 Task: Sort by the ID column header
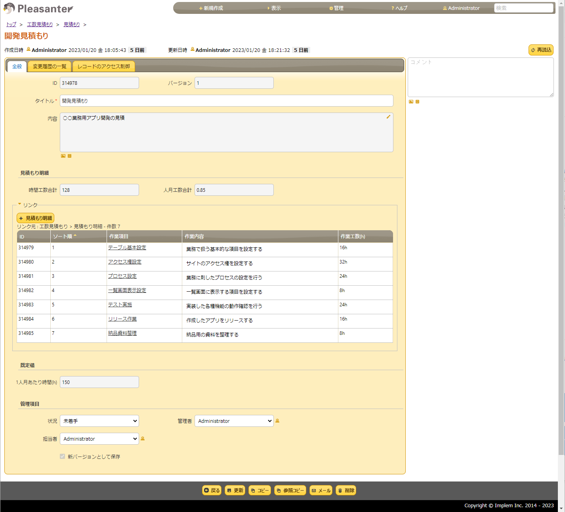pyautogui.click(x=34, y=237)
